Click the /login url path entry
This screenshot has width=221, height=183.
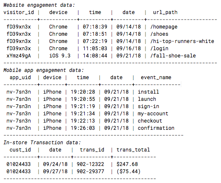point(159,49)
